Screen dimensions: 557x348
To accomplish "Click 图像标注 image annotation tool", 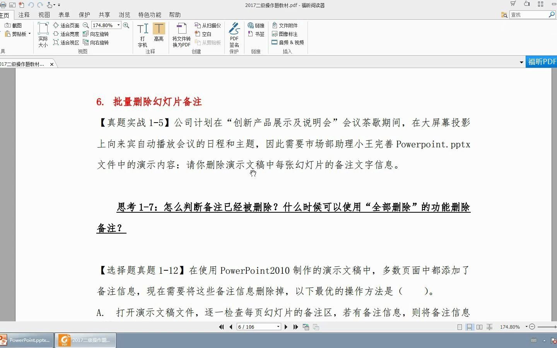I will pyautogui.click(x=285, y=34).
